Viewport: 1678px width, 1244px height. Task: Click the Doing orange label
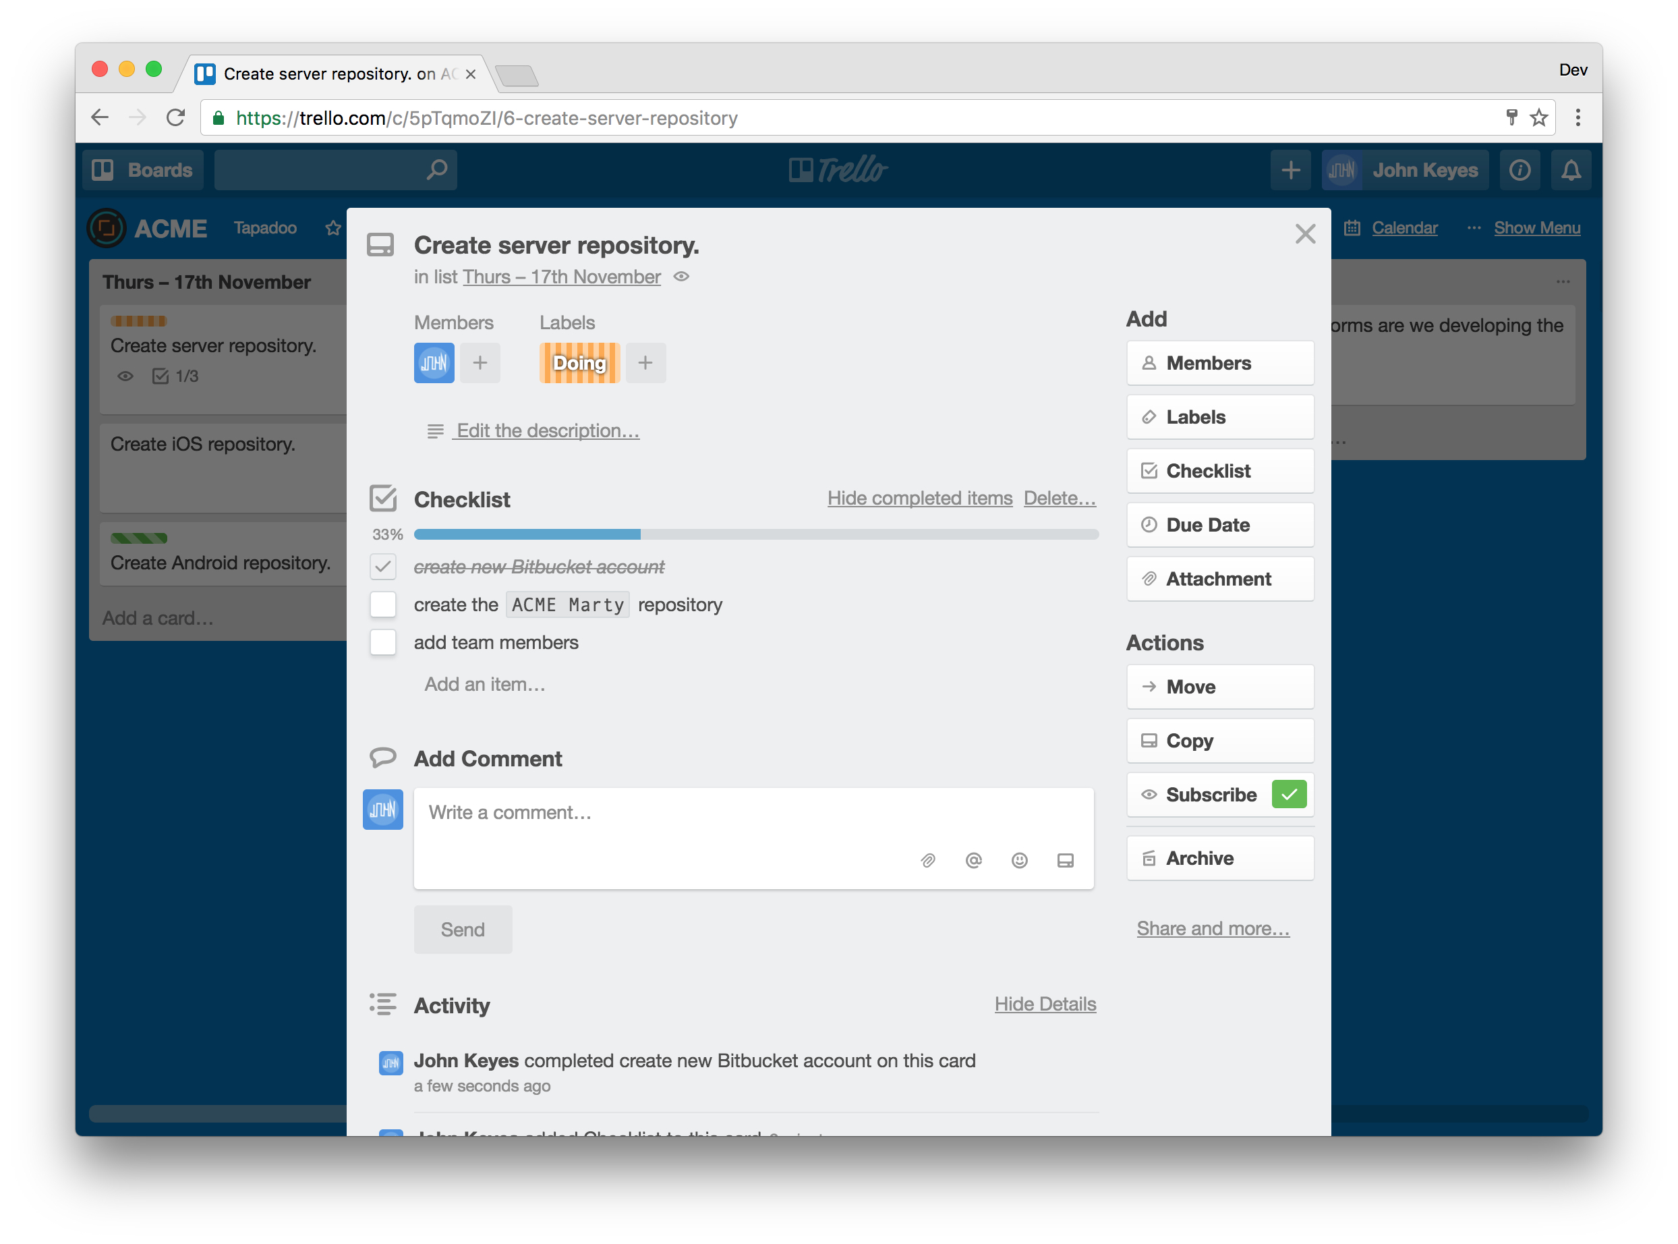(579, 363)
